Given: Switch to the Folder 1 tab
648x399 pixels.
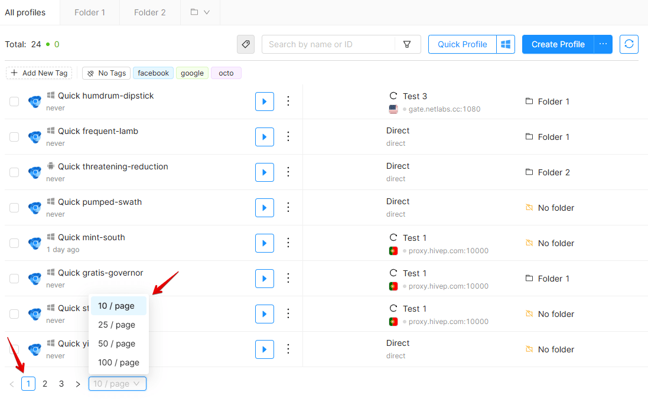Looking at the screenshot, I should click(90, 12).
